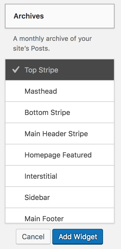Select the Top Stripe widget area

[60, 70]
